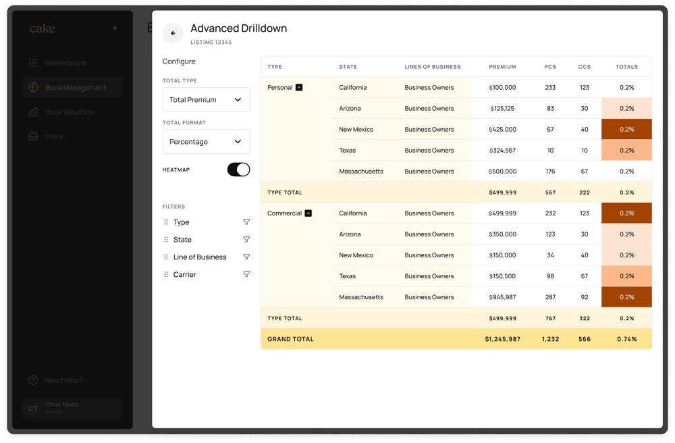Open the Type filter funnel icon

click(x=246, y=221)
